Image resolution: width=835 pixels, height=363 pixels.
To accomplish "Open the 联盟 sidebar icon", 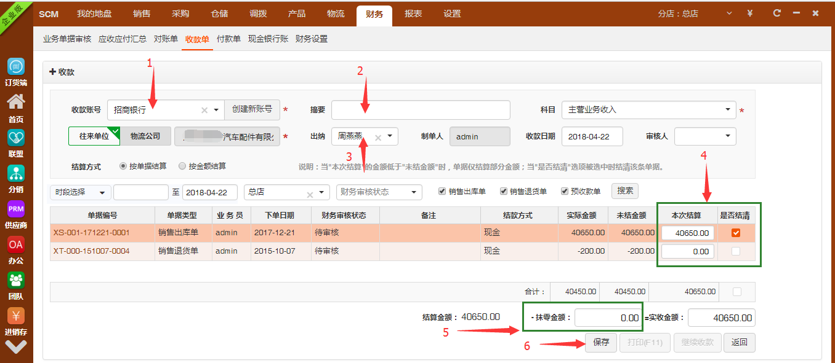I will (x=16, y=138).
